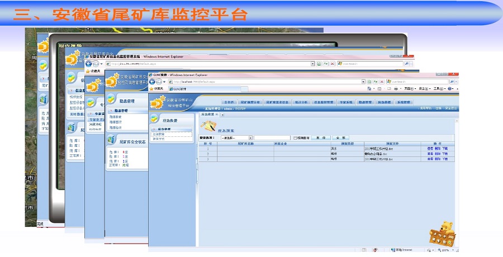503x257 pixels.
Task: Click 查看 in the first table row
Action: 430,149
